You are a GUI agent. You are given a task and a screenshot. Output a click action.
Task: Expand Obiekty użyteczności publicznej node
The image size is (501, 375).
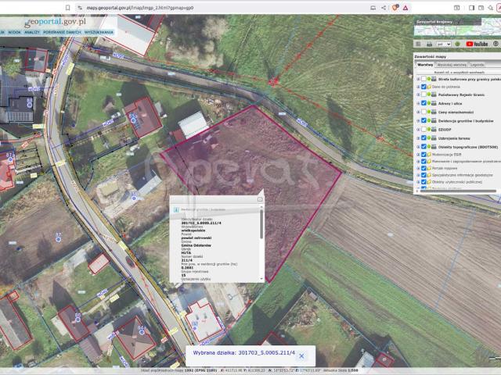tap(418, 182)
